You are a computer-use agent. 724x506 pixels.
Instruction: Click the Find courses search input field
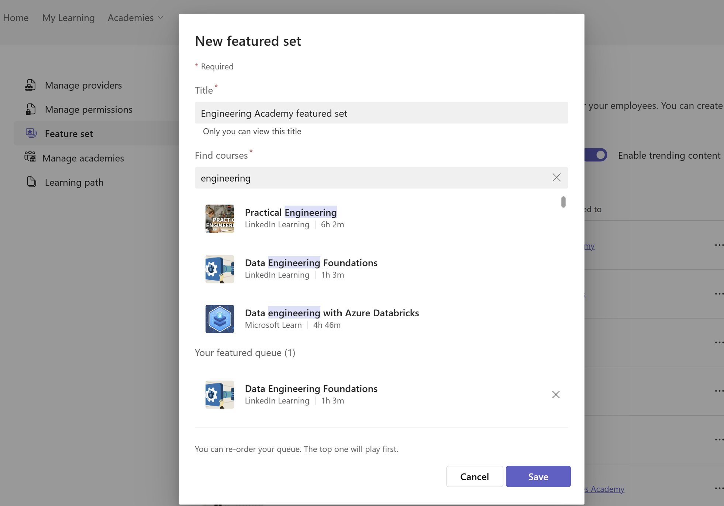coord(381,177)
